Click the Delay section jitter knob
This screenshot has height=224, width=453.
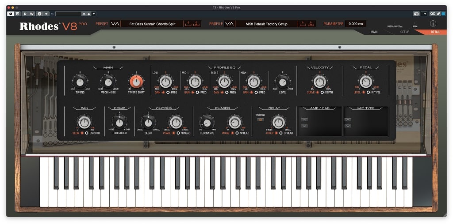point(279,123)
